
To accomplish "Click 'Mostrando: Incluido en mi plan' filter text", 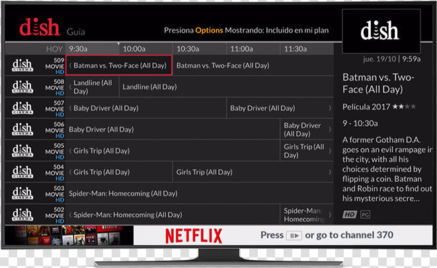I will pos(277,30).
